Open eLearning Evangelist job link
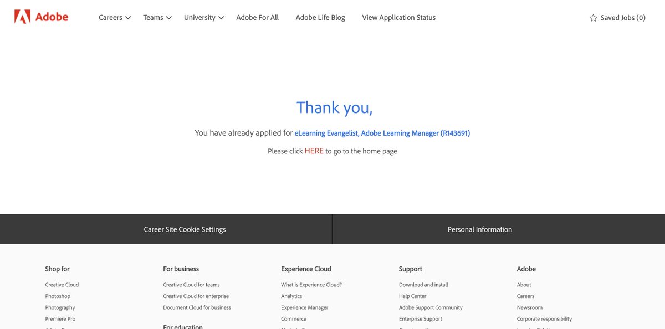The height and width of the screenshot is (329, 665). (x=382, y=133)
